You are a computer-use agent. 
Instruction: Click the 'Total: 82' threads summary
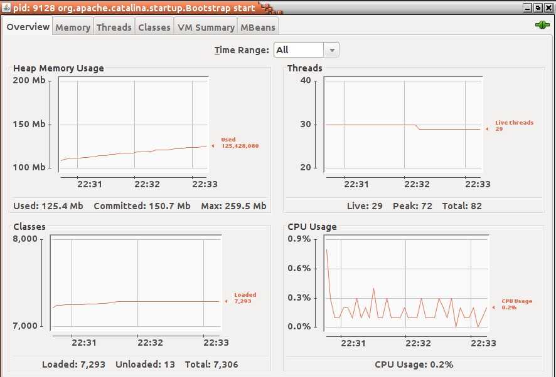(462, 206)
